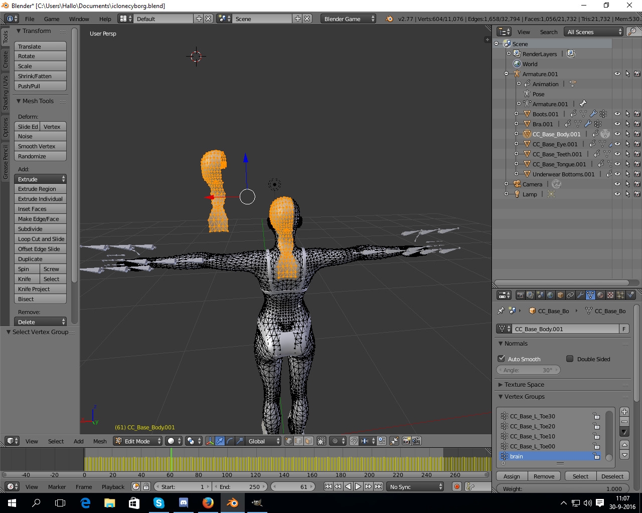Open the Object properties cube icon

coord(560,295)
